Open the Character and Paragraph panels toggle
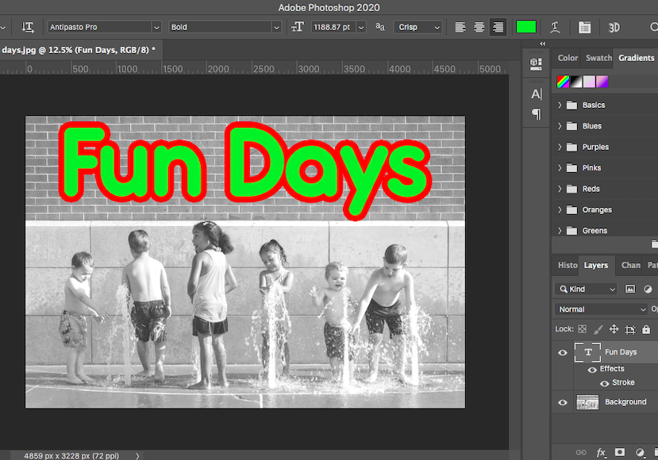Viewport: 658px width, 460px height. tap(584, 27)
